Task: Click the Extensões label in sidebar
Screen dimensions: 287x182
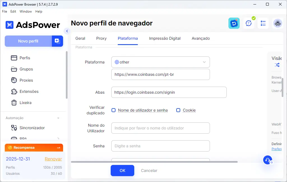Action: (29, 91)
